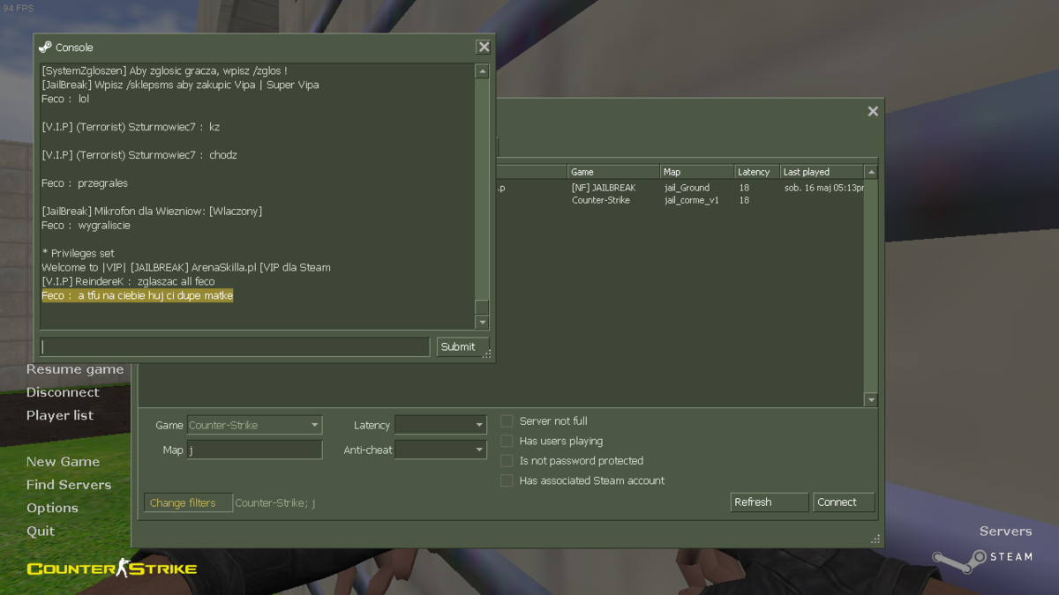
Task: Click the Steam icon in Console title
Action: pos(45,48)
